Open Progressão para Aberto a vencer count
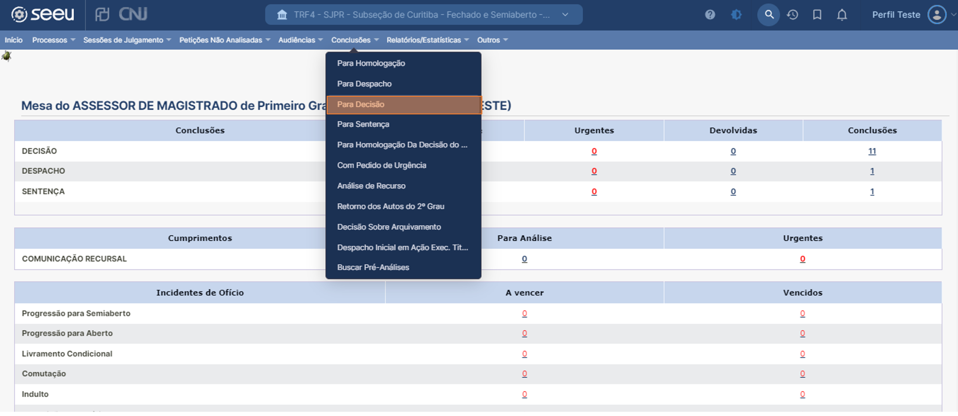The width and height of the screenshot is (958, 416). (525, 333)
